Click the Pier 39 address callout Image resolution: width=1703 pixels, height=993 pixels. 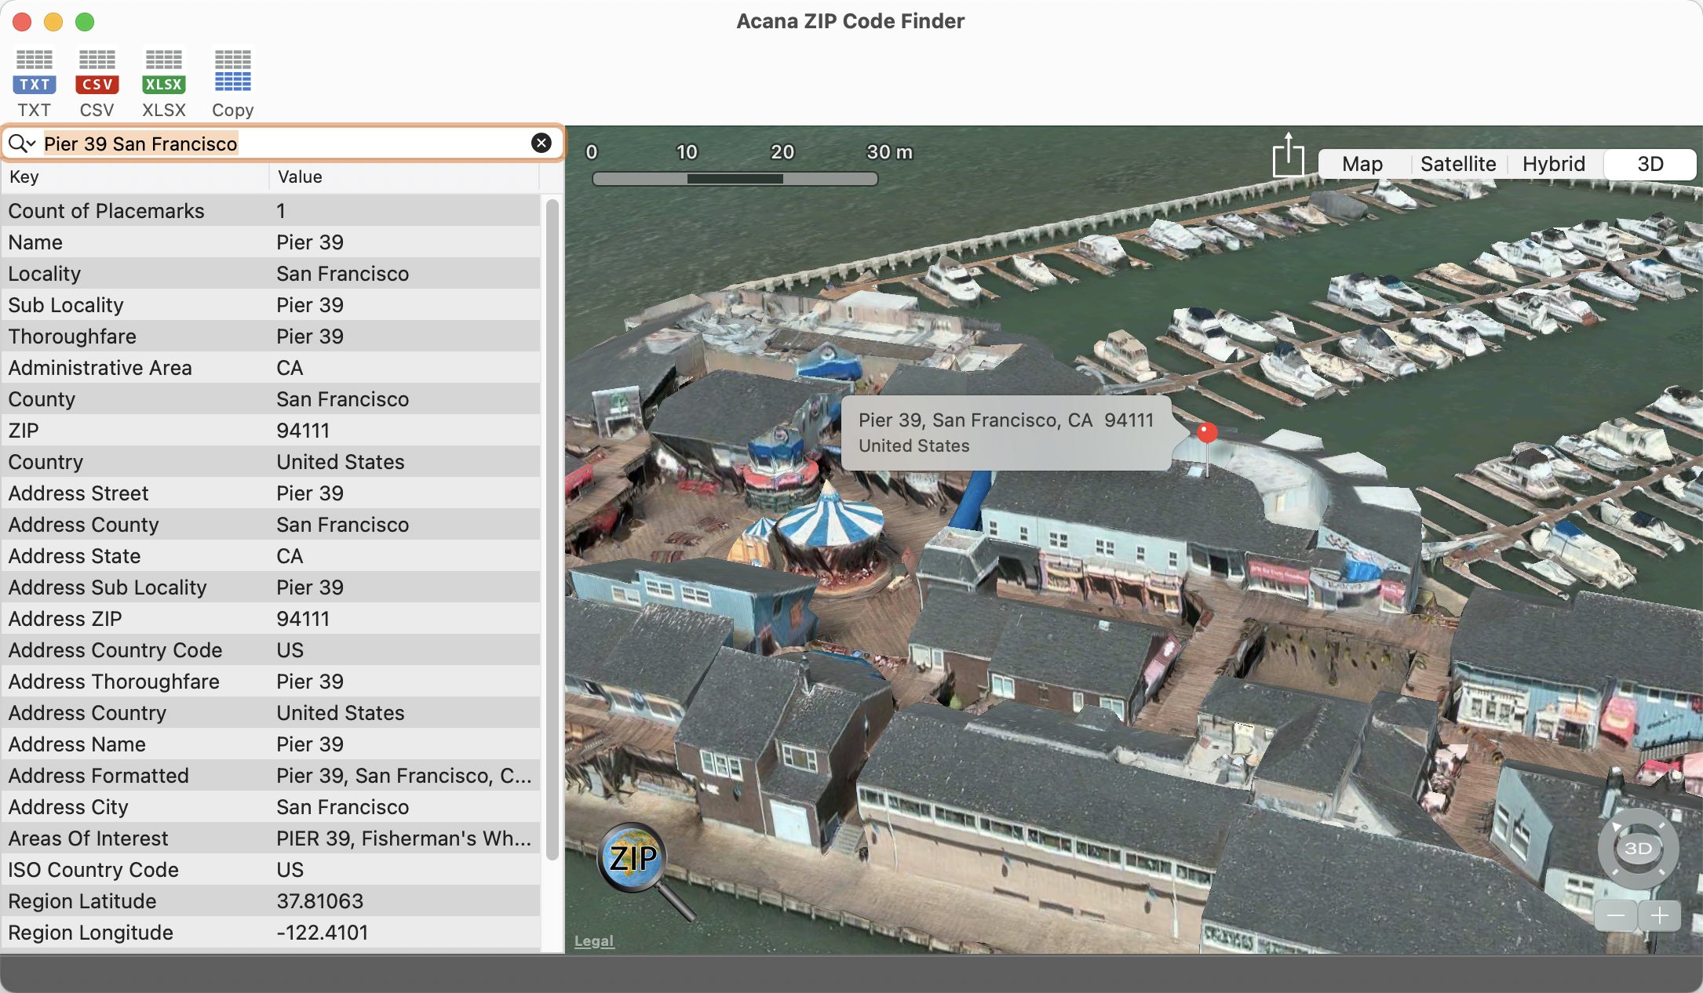(1006, 433)
